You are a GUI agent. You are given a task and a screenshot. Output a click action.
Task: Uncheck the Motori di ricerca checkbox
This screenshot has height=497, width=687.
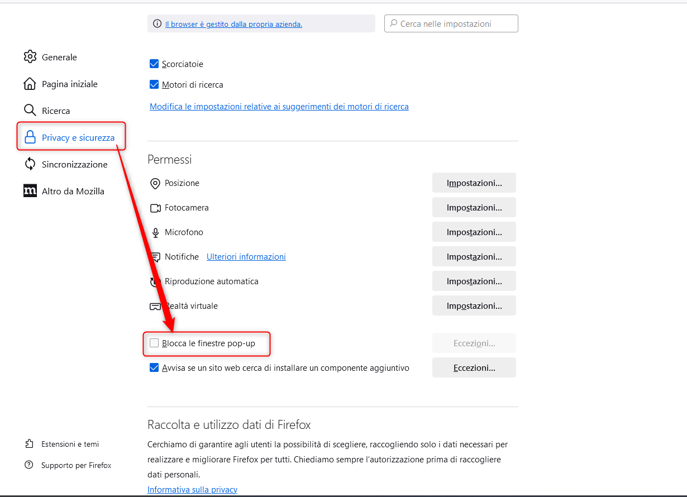[154, 85]
